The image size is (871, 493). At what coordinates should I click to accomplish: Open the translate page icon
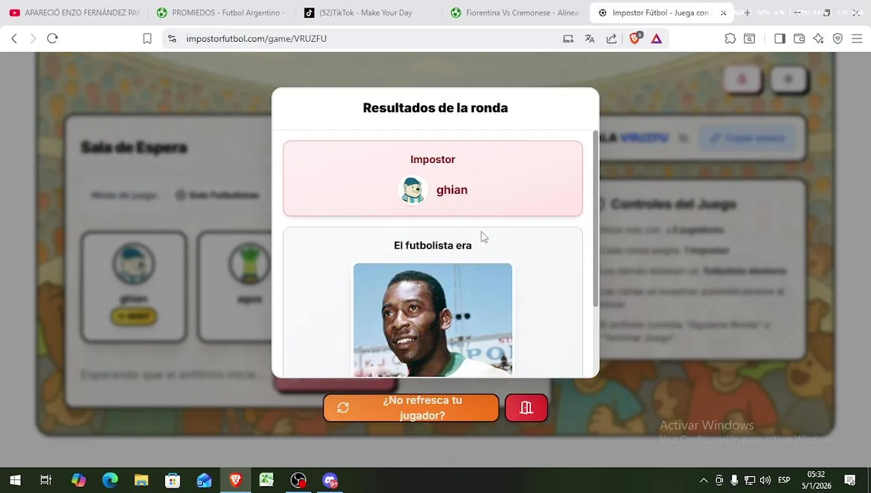pyautogui.click(x=590, y=39)
